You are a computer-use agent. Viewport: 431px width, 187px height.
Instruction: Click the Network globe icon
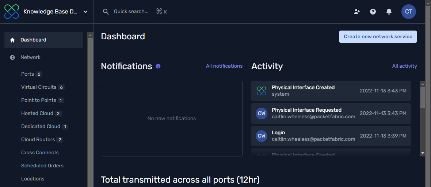pyautogui.click(x=12, y=57)
